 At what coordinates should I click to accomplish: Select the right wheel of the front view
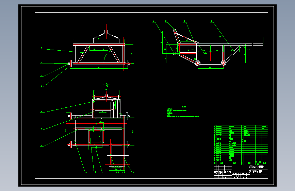tap(127, 64)
